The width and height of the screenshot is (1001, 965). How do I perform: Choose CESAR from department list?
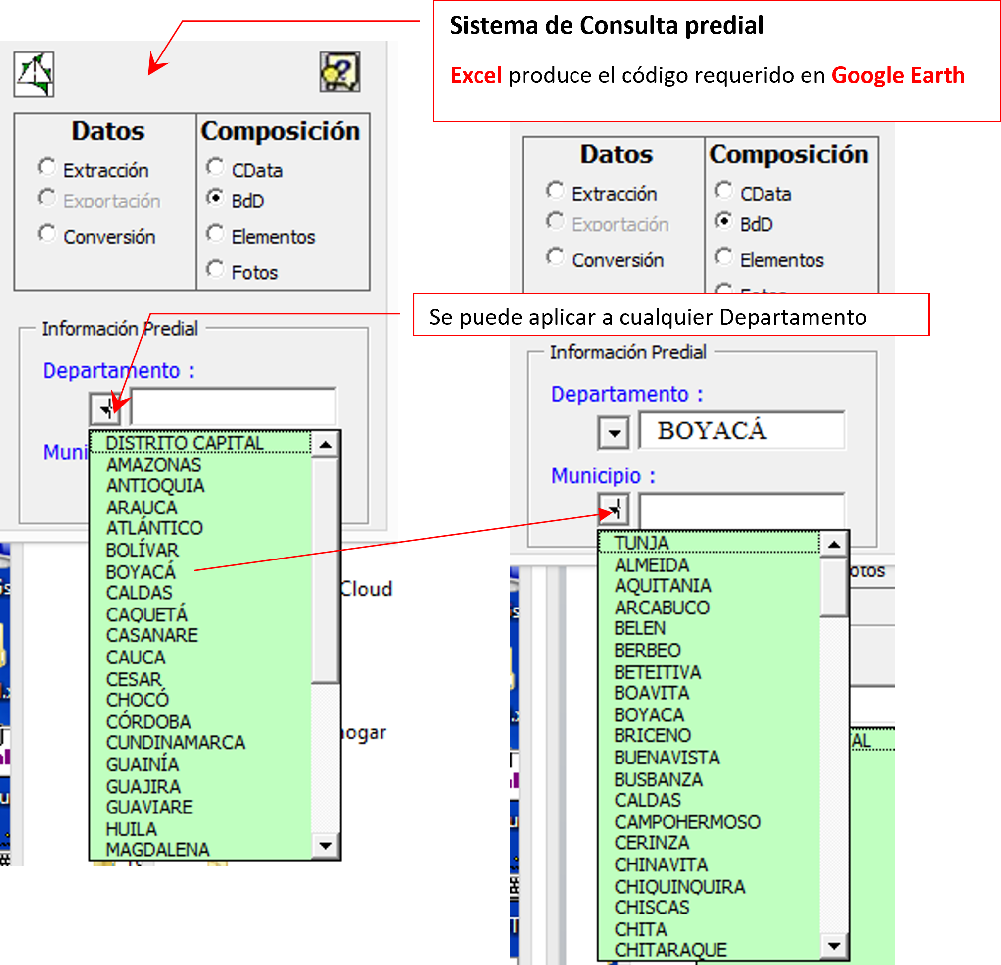[x=201, y=679]
